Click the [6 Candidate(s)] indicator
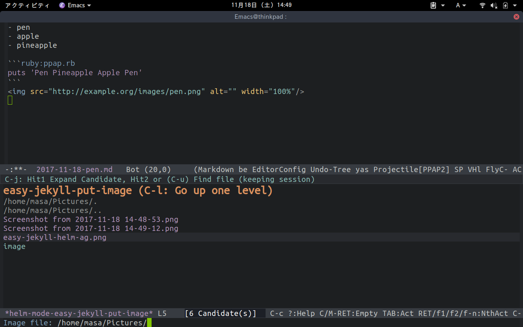Viewport: 523px width, 327px height. pos(221,314)
